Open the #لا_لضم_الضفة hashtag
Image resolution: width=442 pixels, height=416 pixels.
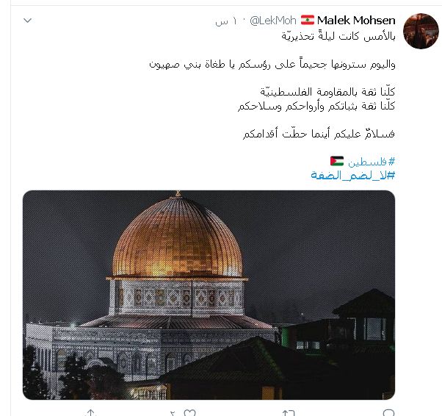click(x=352, y=176)
